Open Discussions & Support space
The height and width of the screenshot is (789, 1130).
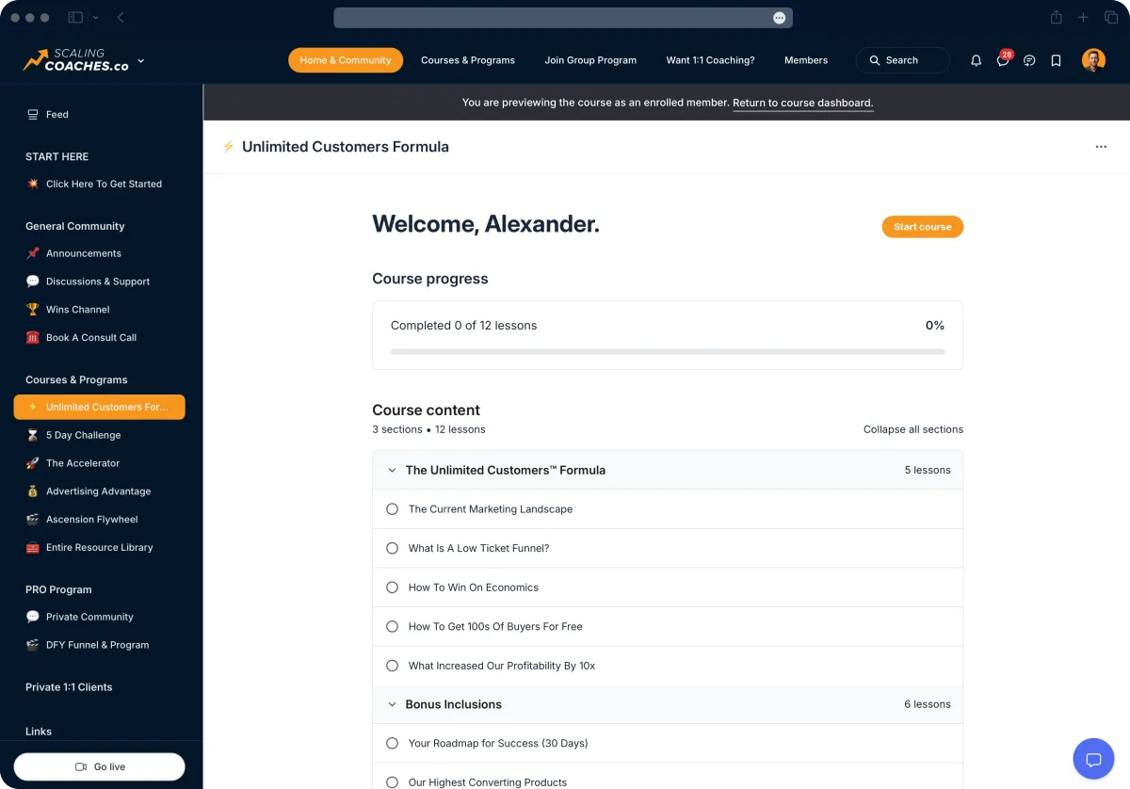coord(100,282)
